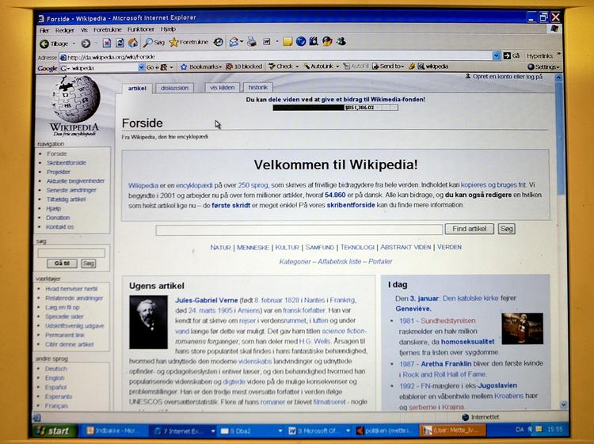Switch to the Indbakke taskbar window
Image resolution: width=594 pixels, height=444 pixels.
coord(112,431)
